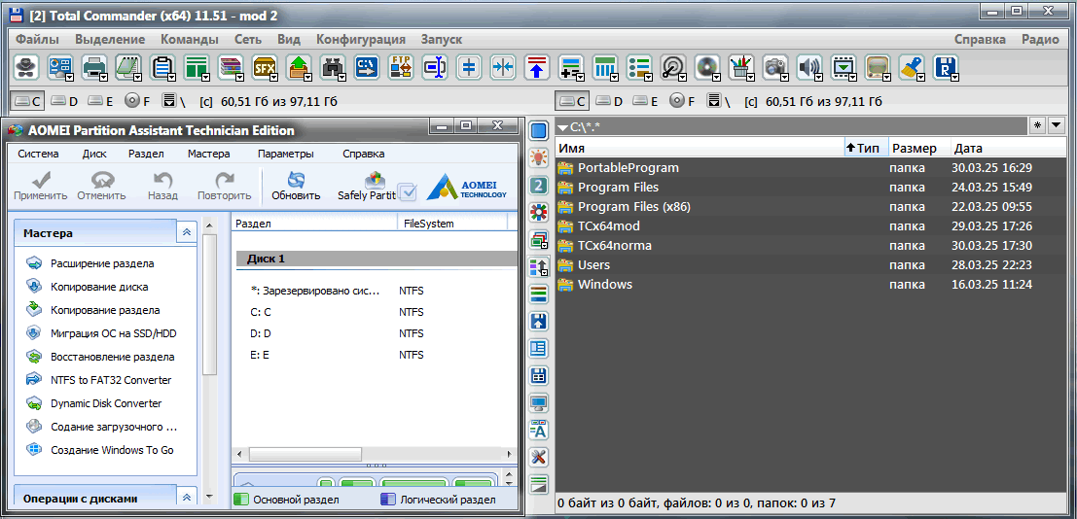This screenshot has width=1077, height=519.
Task: Open the Радио menu item
Action: coord(1040,39)
